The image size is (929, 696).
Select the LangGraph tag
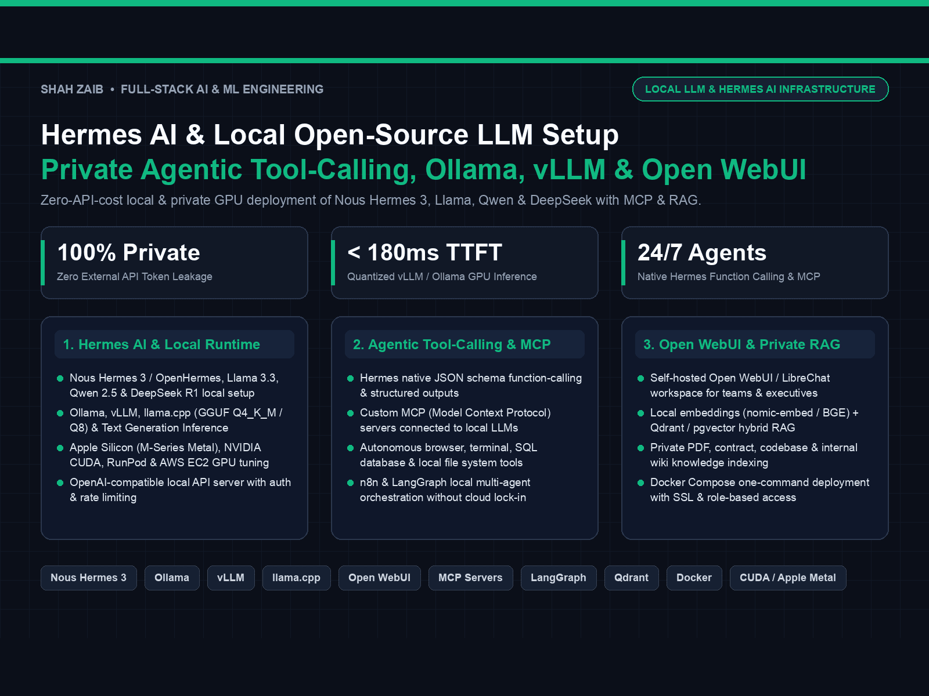[x=559, y=578]
